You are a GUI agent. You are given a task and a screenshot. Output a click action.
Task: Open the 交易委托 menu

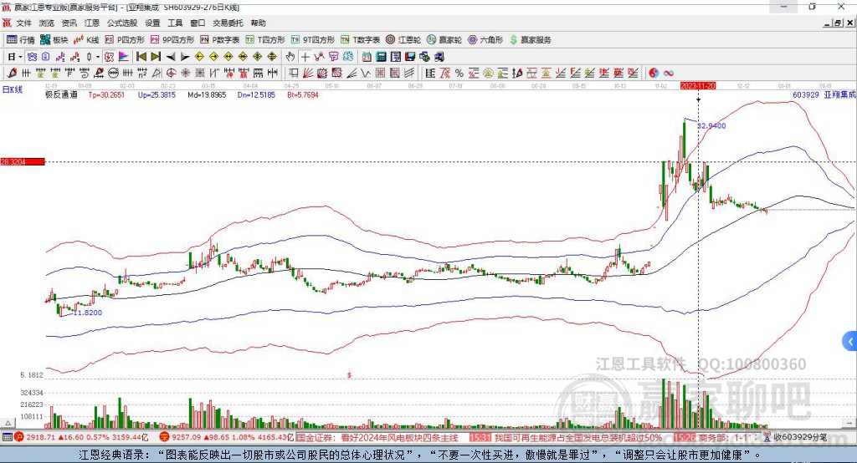click(x=228, y=23)
